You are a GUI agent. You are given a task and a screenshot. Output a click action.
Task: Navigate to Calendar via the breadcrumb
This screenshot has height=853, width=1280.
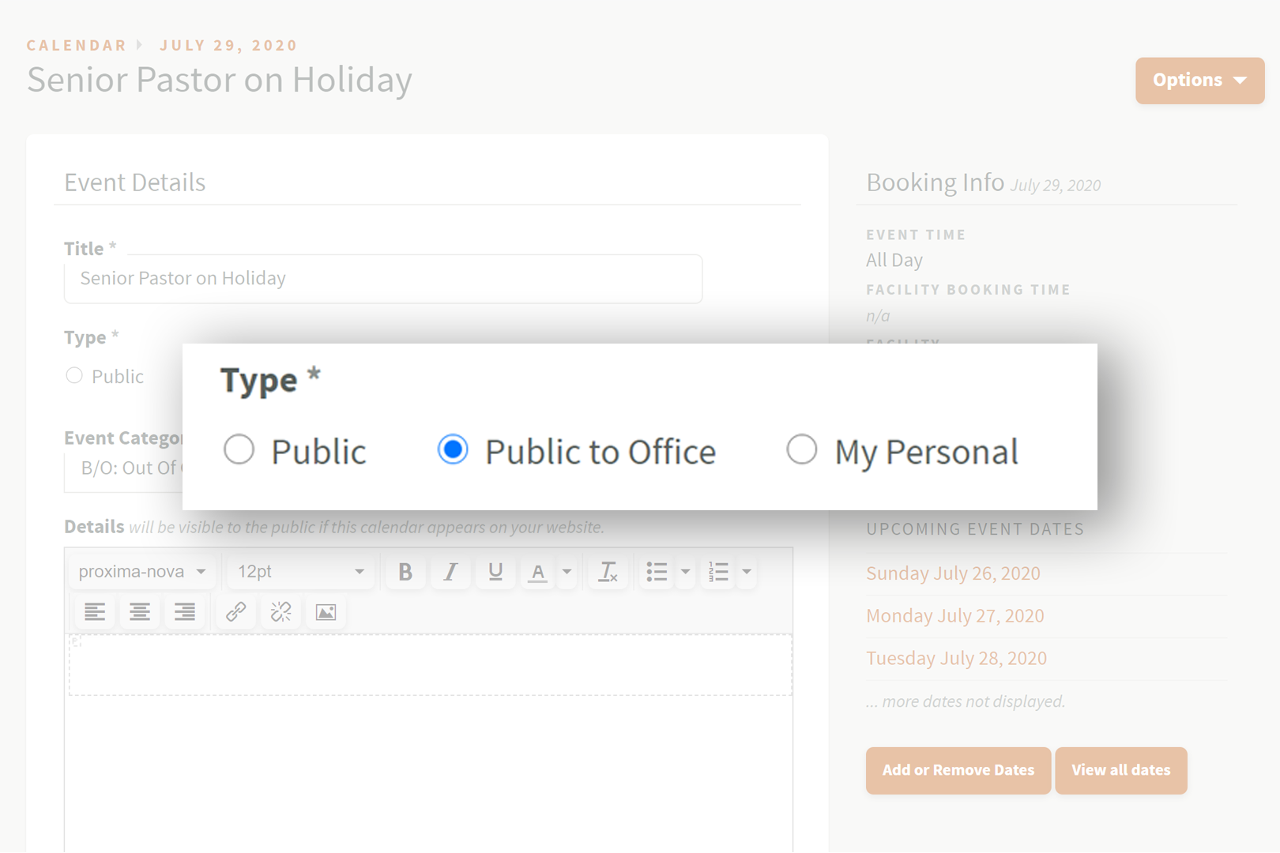(x=76, y=45)
